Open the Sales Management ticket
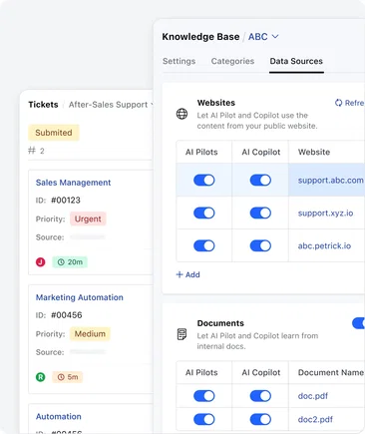The image size is (365, 434). [73, 183]
